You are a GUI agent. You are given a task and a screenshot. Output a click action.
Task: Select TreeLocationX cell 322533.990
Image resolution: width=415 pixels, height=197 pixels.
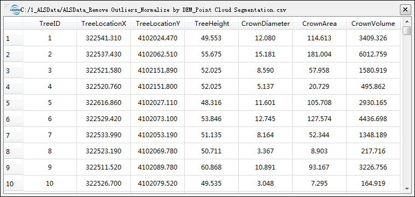103,135
